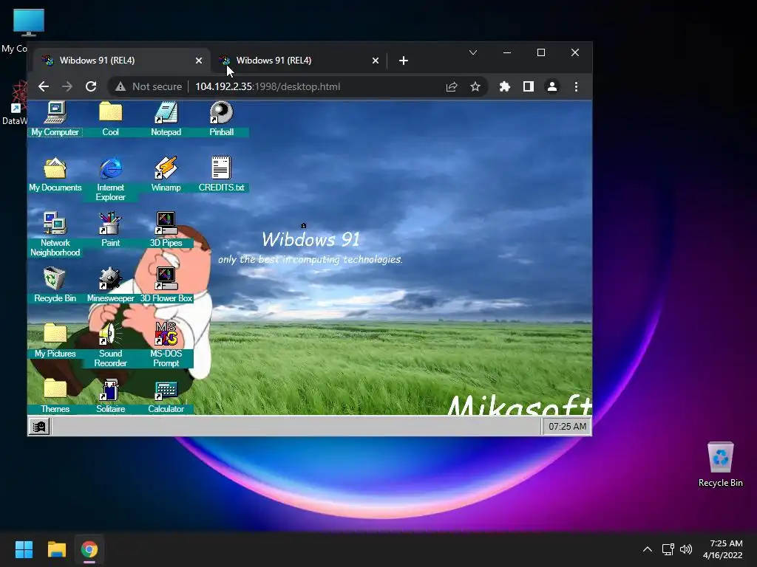Click the address bar URL
The image size is (757, 567).
268,87
